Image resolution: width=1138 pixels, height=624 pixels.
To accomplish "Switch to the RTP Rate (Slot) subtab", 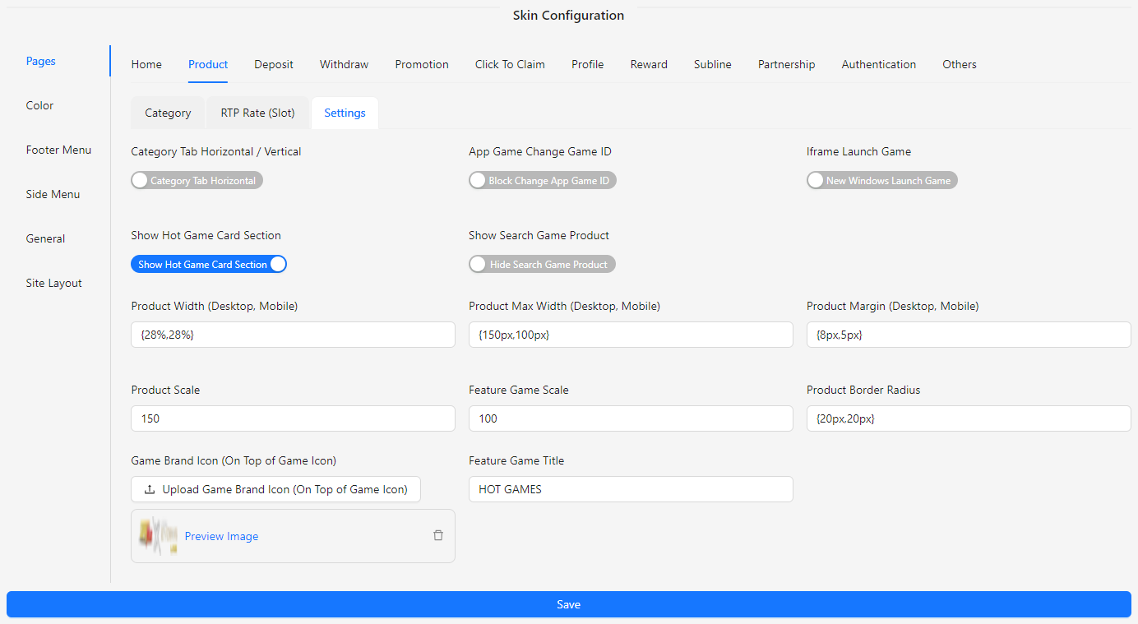I will click(x=257, y=113).
